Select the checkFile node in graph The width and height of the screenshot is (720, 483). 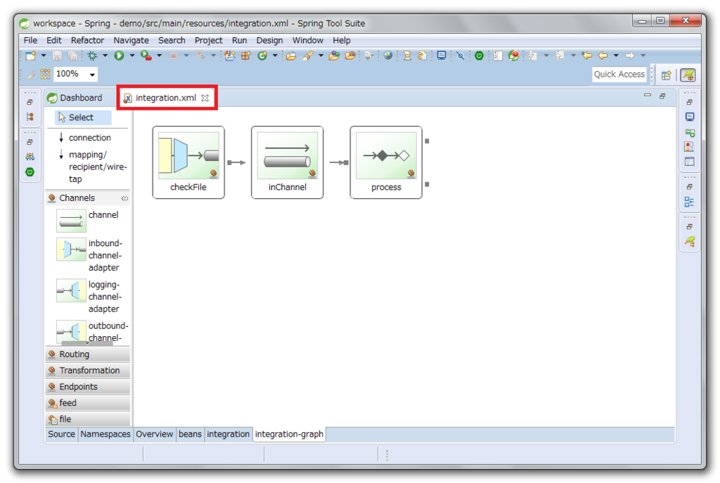coord(188,162)
